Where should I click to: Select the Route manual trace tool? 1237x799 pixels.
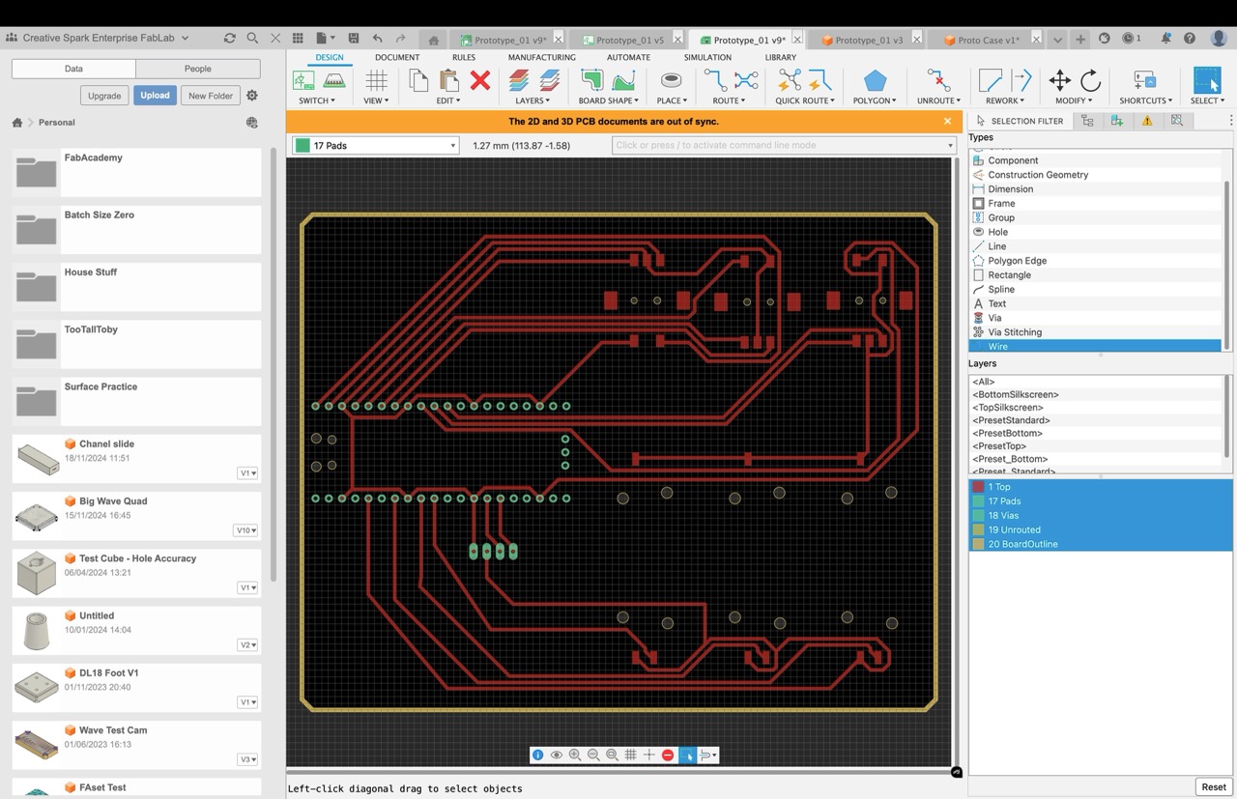715,80
